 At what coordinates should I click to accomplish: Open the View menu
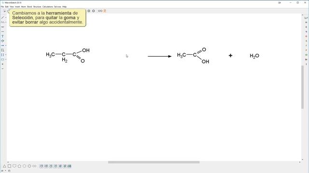coord(12,7)
